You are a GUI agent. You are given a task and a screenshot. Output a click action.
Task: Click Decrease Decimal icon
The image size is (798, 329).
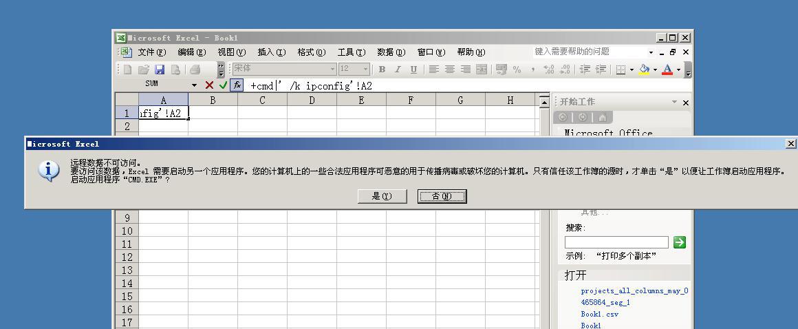point(565,70)
